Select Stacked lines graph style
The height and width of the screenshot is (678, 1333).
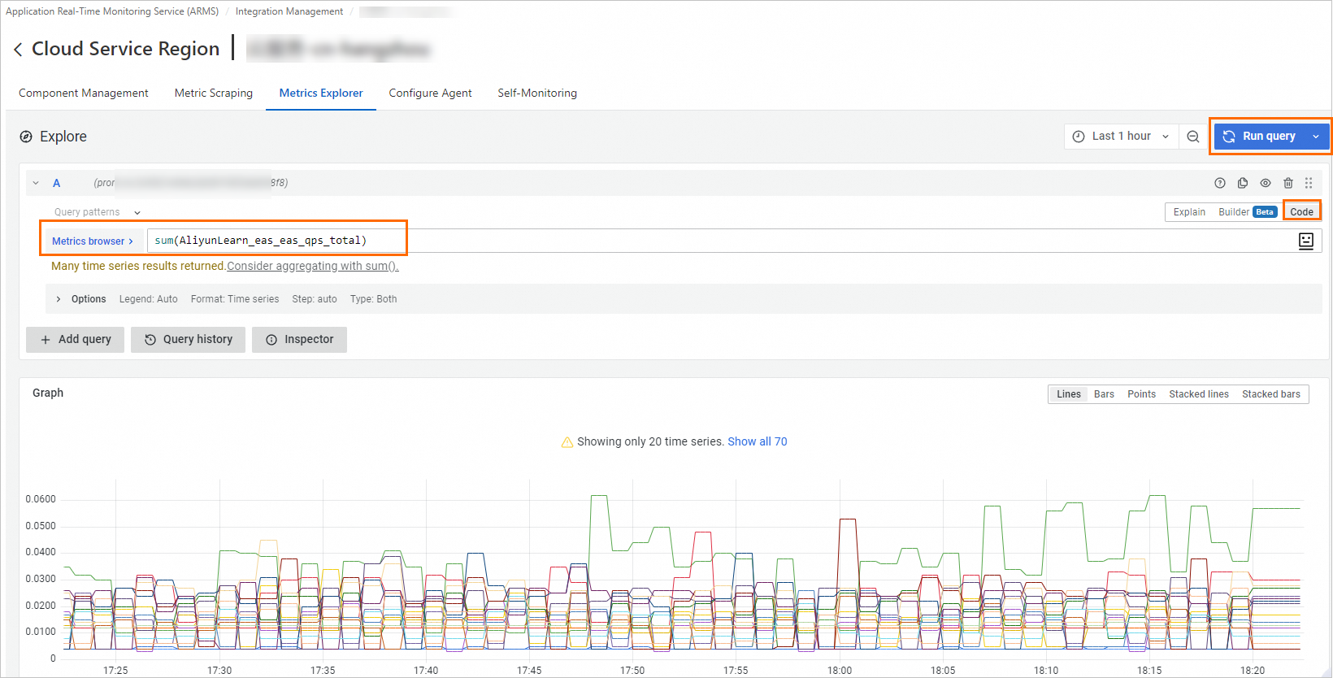(x=1199, y=394)
